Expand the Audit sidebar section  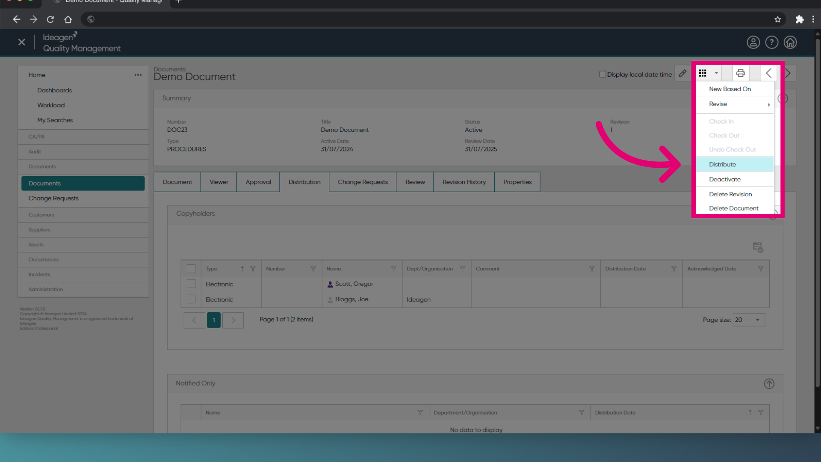(83, 152)
